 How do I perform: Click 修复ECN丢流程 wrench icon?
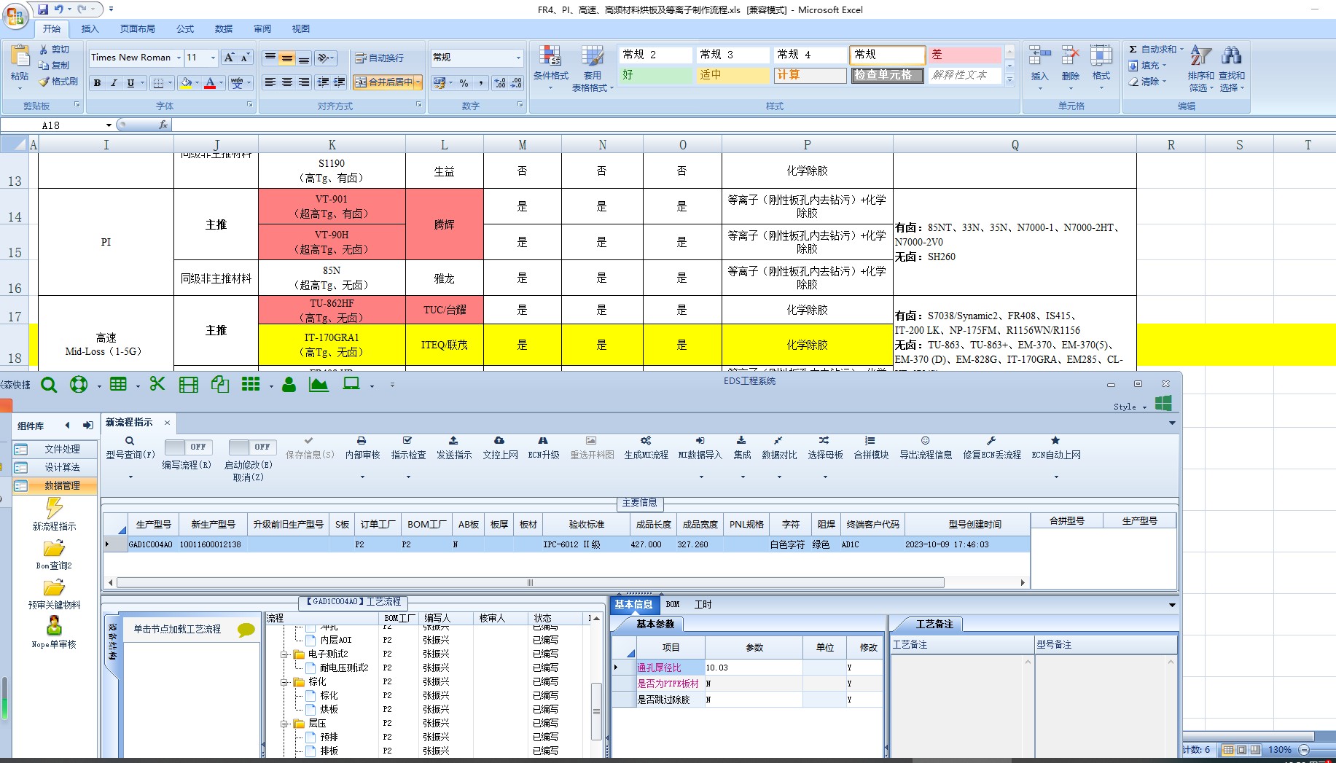pyautogui.click(x=991, y=441)
